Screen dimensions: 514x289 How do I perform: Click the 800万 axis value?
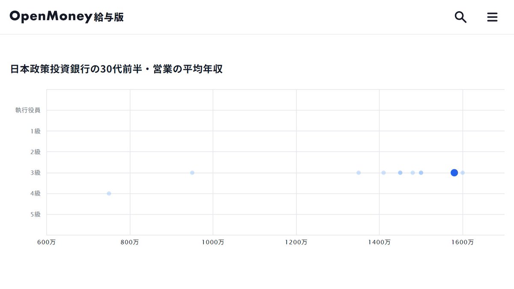(x=130, y=242)
